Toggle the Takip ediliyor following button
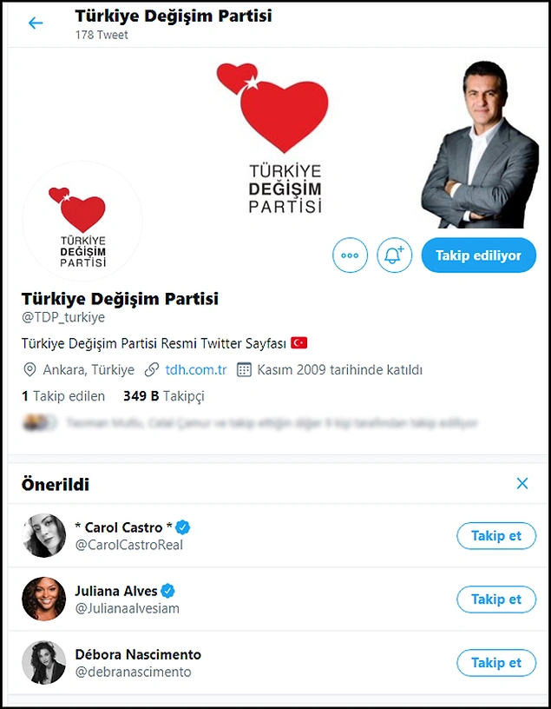This screenshot has height=709, width=551. point(479,255)
